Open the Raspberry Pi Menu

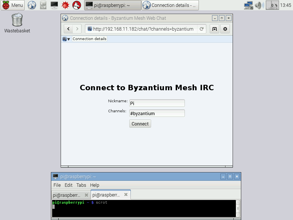point(13,5)
